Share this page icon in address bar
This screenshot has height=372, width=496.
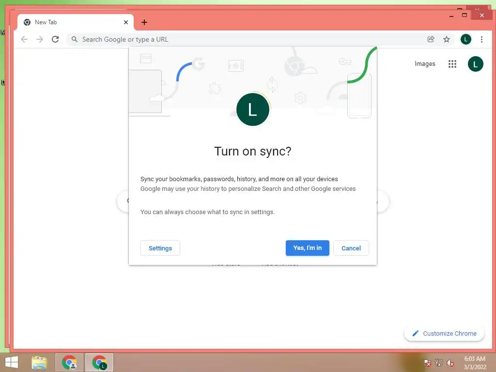[x=431, y=39]
